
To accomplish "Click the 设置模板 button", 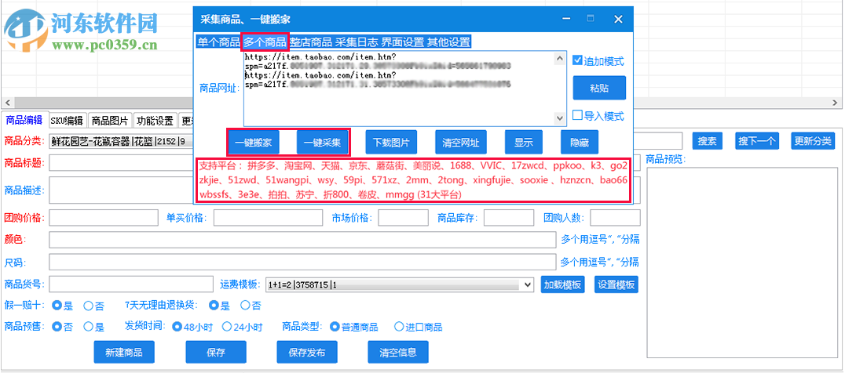I will [x=616, y=285].
